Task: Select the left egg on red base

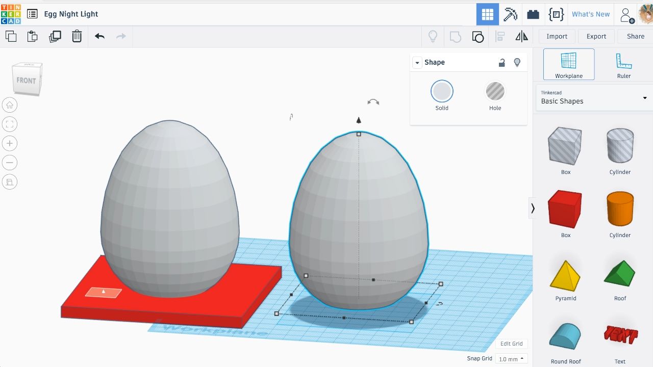Action: tap(170, 208)
